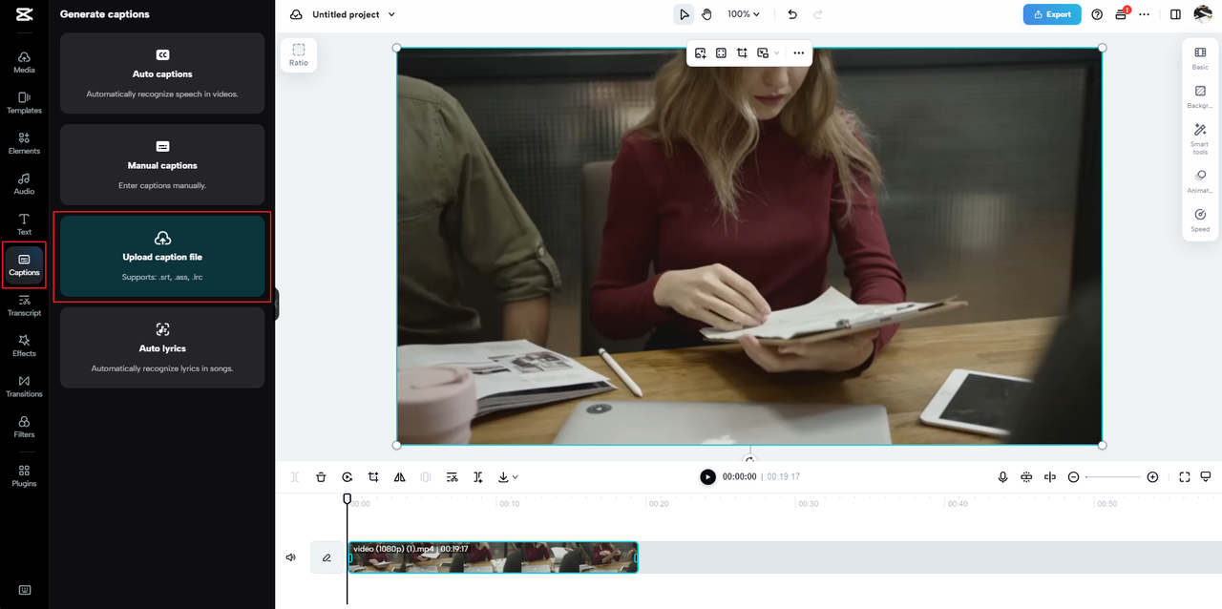Click the microphone record voiceover icon
The height and width of the screenshot is (609, 1222).
1002,476
